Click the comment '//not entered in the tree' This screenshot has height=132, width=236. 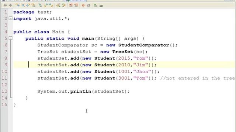197,78
